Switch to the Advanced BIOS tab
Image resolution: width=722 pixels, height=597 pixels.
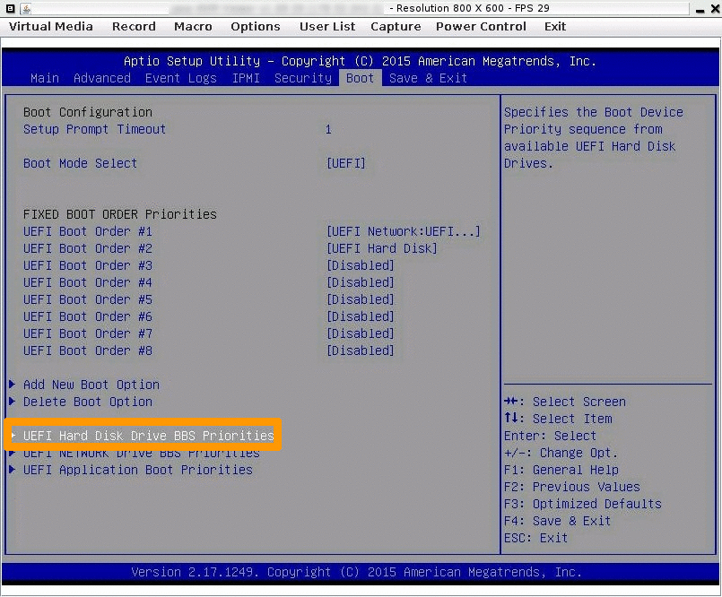click(x=101, y=78)
